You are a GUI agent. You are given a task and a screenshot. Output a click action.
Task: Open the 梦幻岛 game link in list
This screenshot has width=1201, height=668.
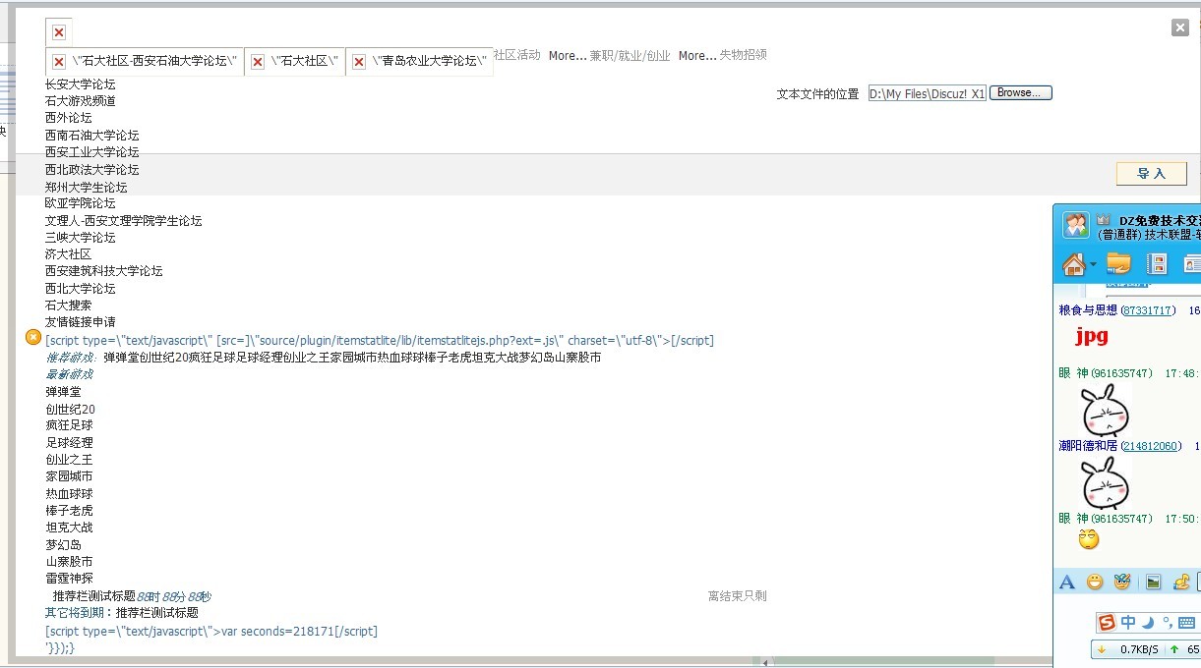(x=63, y=545)
